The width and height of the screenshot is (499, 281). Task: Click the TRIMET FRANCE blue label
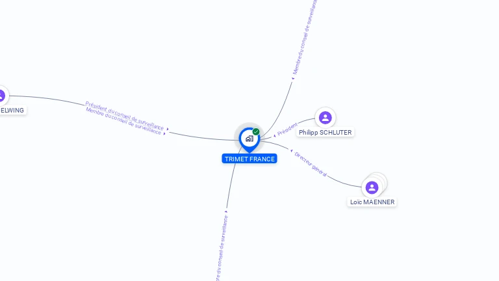click(249, 159)
